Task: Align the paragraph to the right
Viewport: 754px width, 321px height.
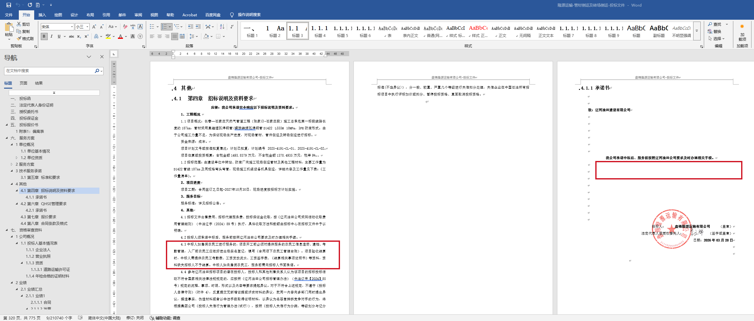Action: 167,36
